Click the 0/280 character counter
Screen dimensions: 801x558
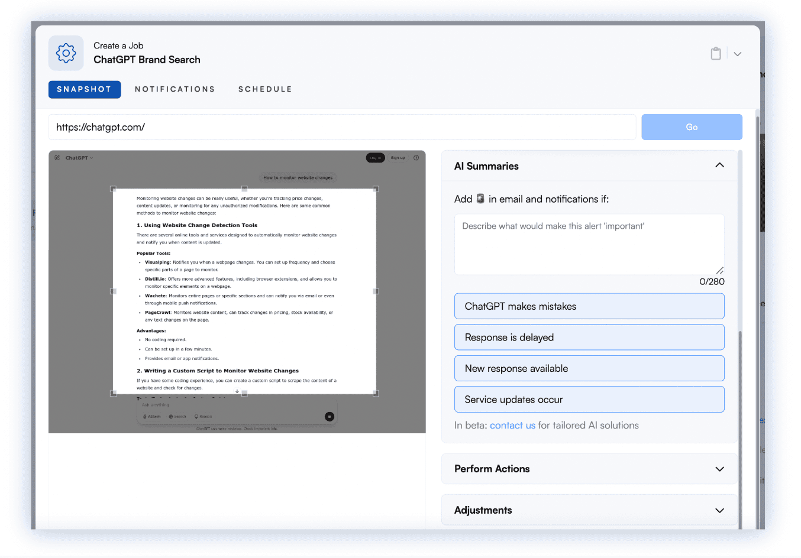(712, 282)
